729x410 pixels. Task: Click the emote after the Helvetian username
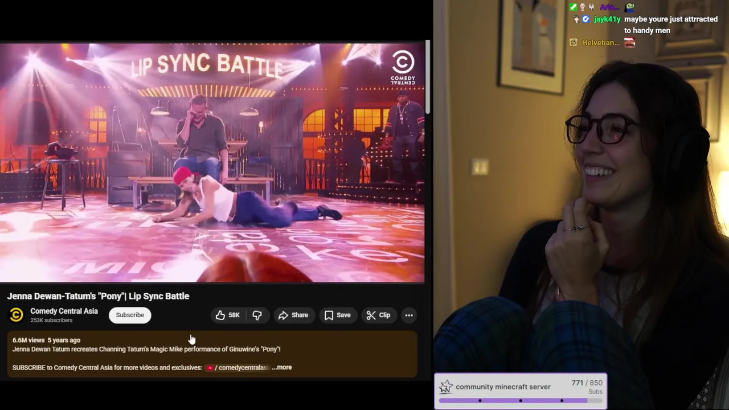[629, 43]
